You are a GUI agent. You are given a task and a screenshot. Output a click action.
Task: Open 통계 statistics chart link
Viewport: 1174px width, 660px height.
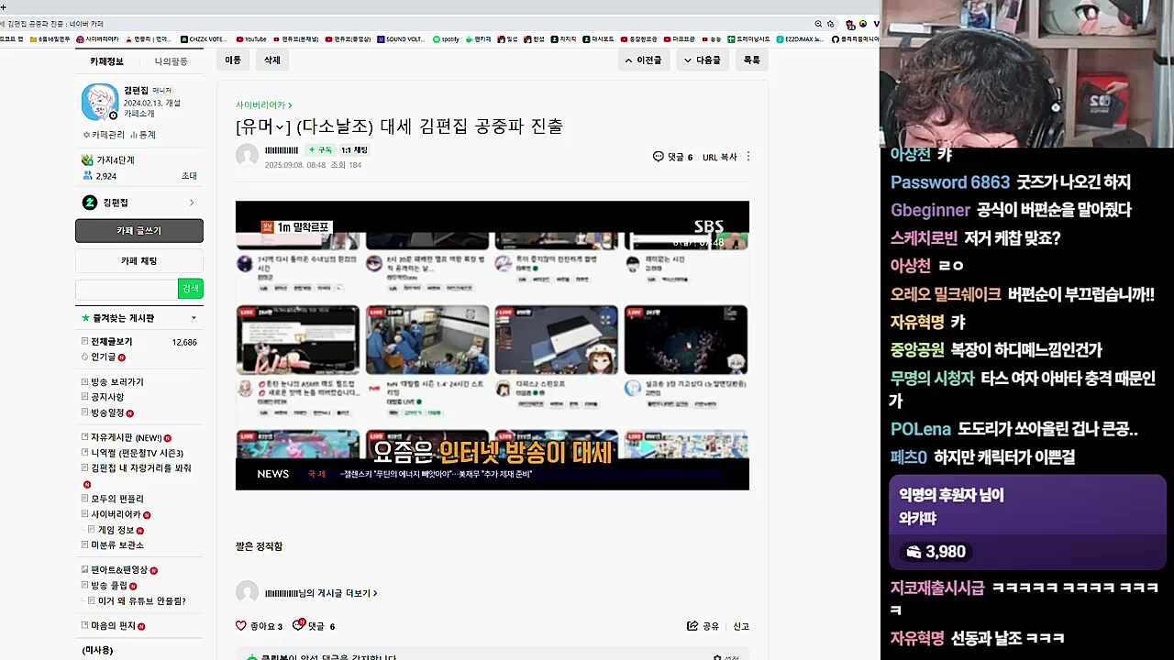click(143, 135)
